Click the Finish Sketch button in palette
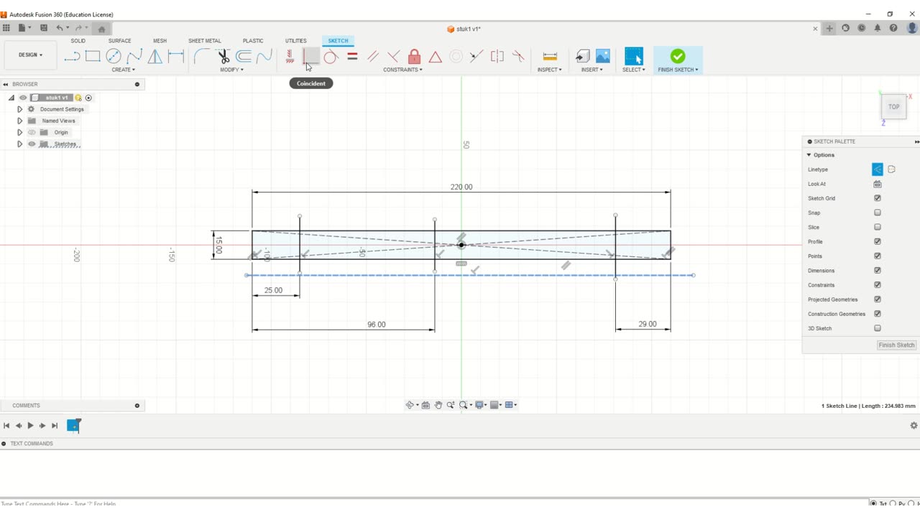920x517 pixels. (x=896, y=345)
